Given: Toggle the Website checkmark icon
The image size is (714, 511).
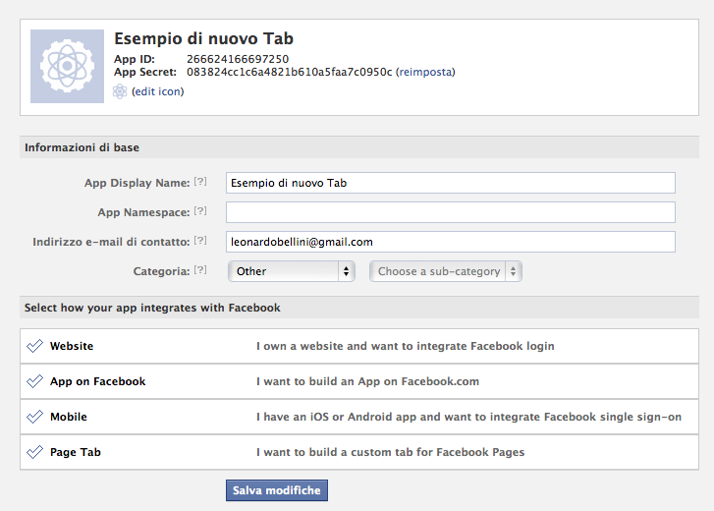Looking at the screenshot, I should pyautogui.click(x=34, y=346).
